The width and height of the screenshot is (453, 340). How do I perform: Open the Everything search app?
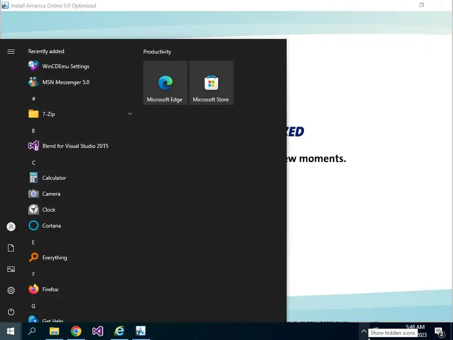[x=81, y=257]
